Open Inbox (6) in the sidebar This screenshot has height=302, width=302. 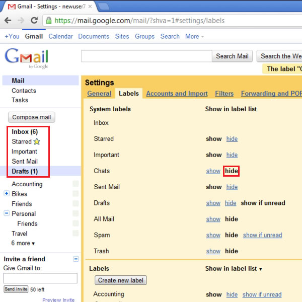25,132
